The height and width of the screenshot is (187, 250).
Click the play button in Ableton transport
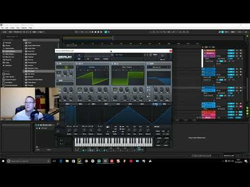click(92, 32)
